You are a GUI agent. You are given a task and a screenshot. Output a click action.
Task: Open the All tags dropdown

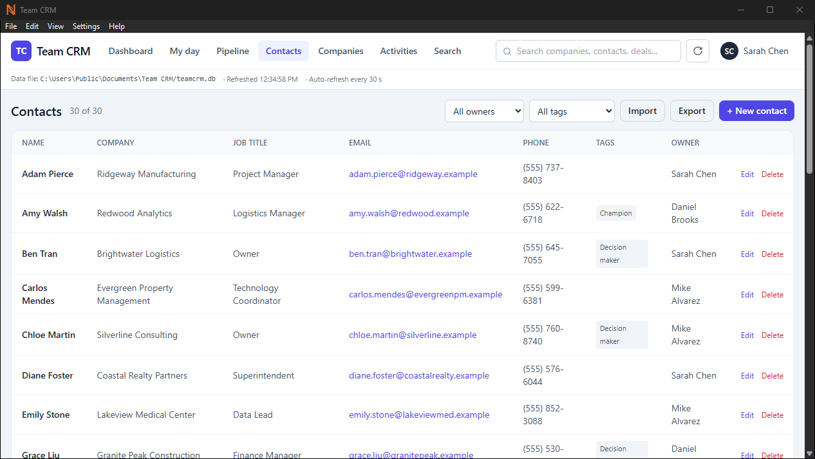click(572, 111)
